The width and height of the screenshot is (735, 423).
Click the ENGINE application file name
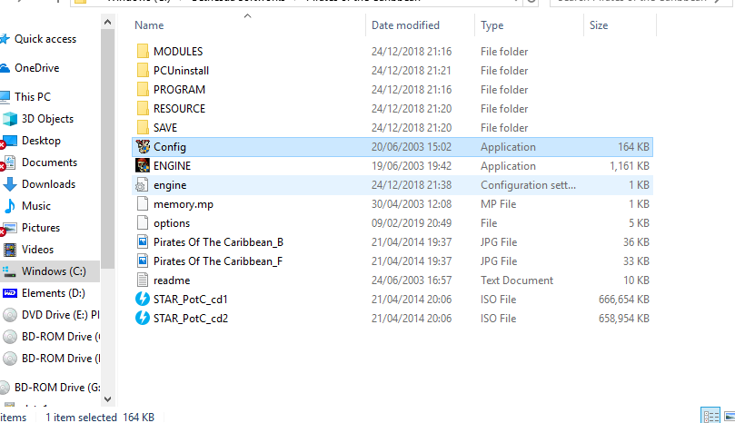[172, 166]
